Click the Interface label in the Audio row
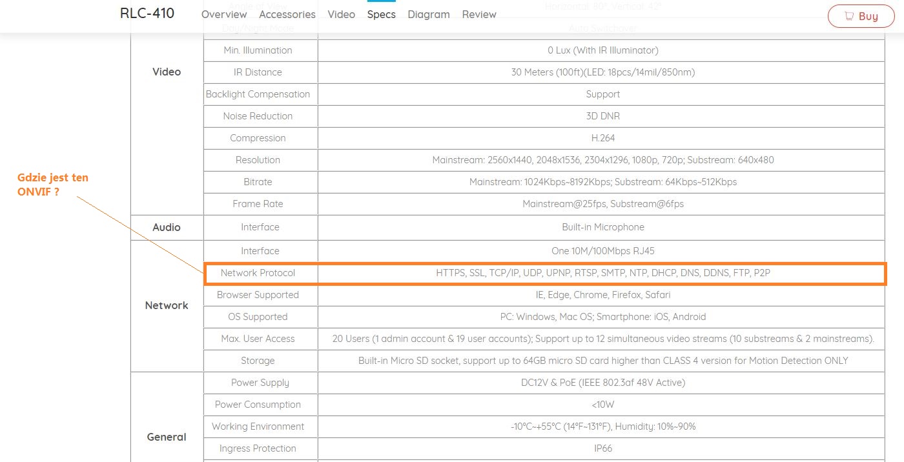Viewport: 904px width, 462px height. [x=260, y=227]
